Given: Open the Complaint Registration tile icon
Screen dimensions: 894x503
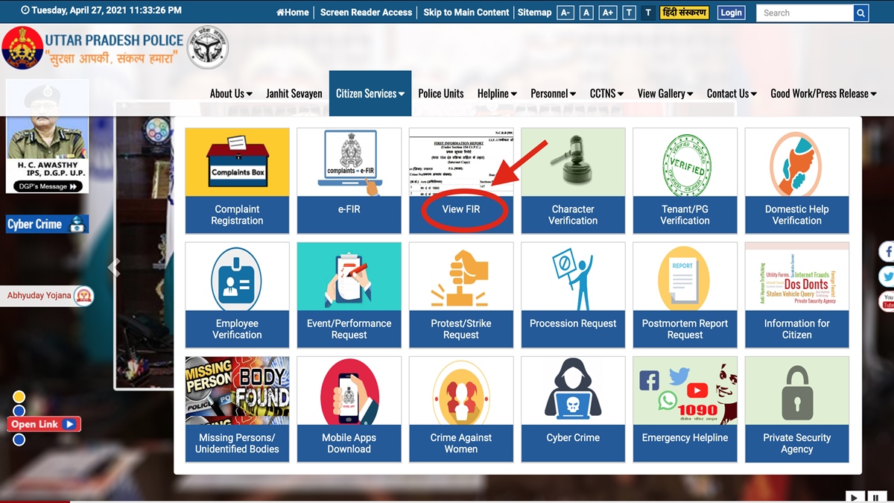Looking at the screenshot, I should [x=237, y=162].
